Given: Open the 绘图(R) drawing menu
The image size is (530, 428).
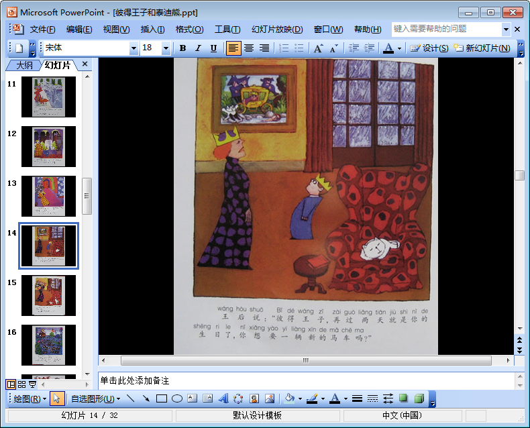Looking at the screenshot, I should click(30, 399).
